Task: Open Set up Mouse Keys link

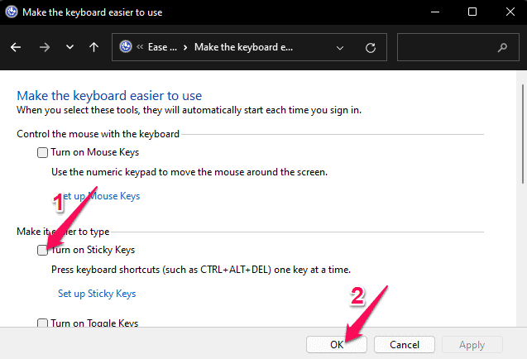Action: tap(98, 196)
